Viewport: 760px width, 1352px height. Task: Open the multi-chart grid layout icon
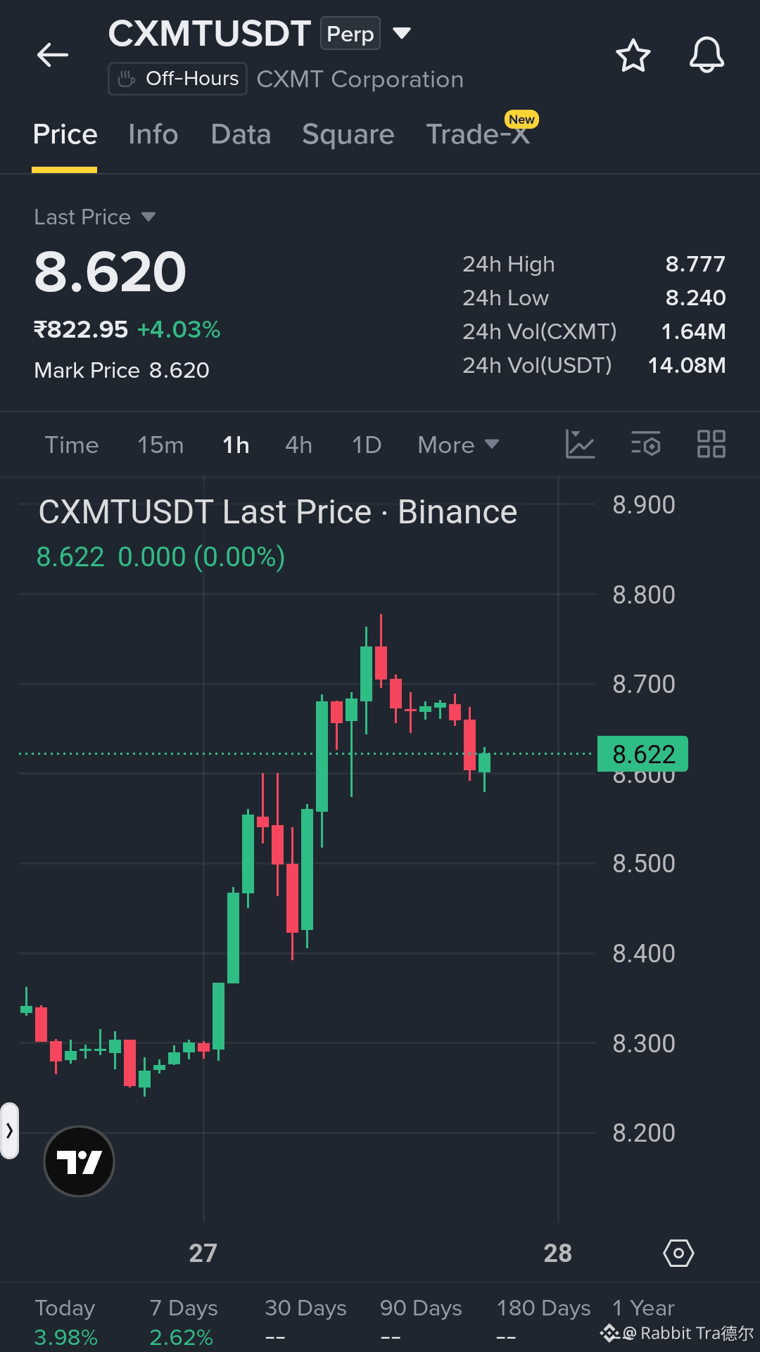pyautogui.click(x=711, y=445)
